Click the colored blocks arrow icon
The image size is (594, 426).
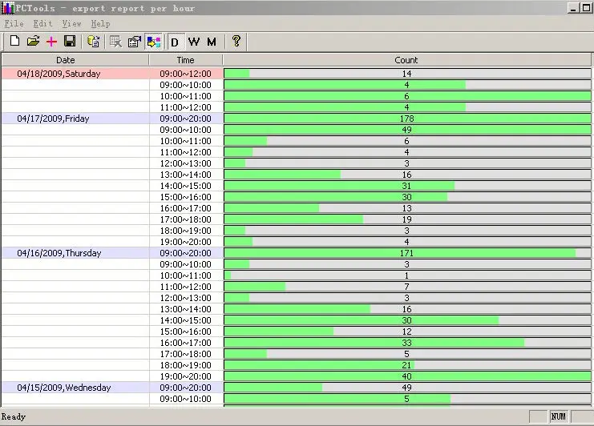pos(154,42)
